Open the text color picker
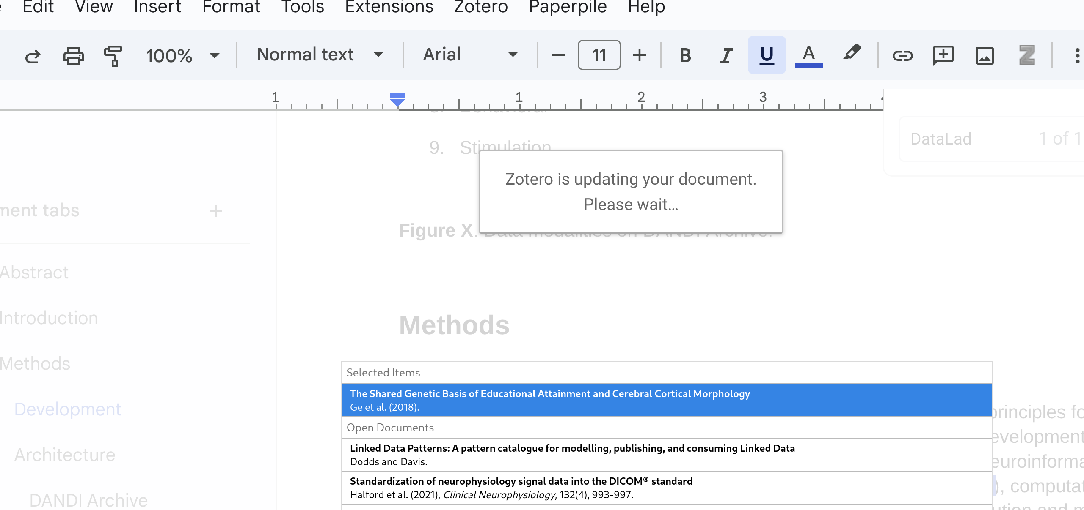Image resolution: width=1084 pixels, height=510 pixels. click(808, 55)
